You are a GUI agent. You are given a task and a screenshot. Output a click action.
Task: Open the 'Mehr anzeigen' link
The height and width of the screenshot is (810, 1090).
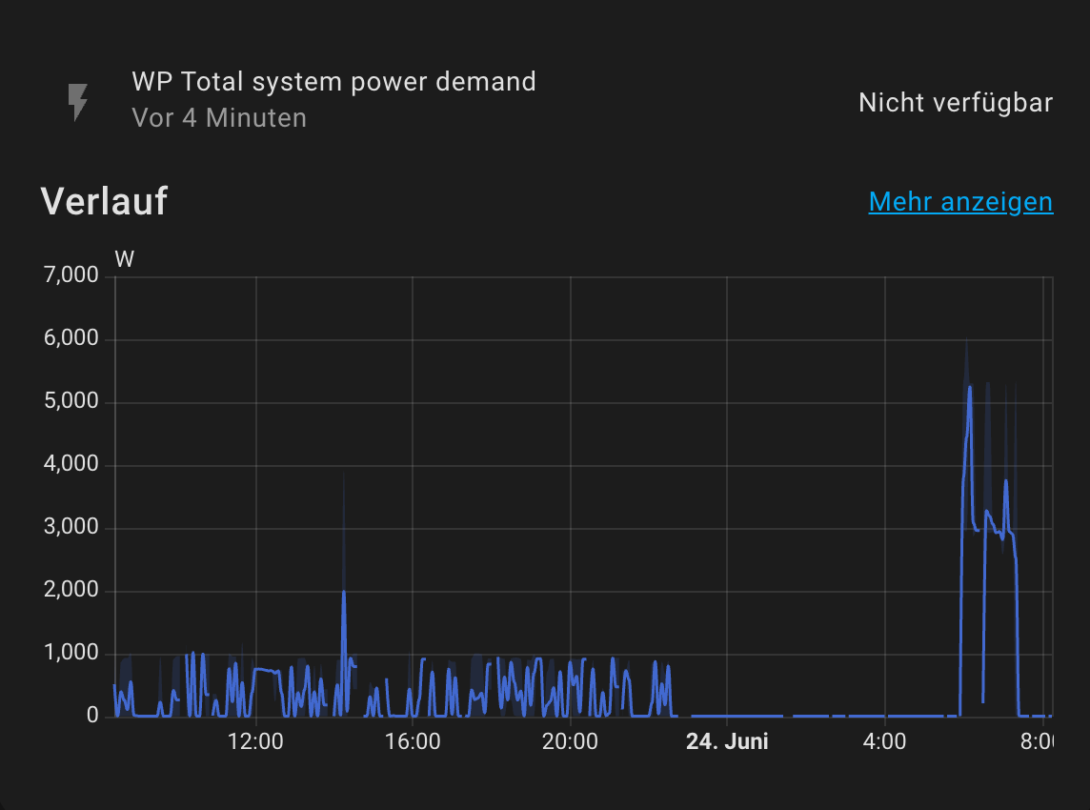[960, 202]
